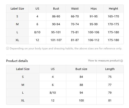This screenshot has width=129, height=108.
Task: Click the Hips column header
Action: click(94, 9)
